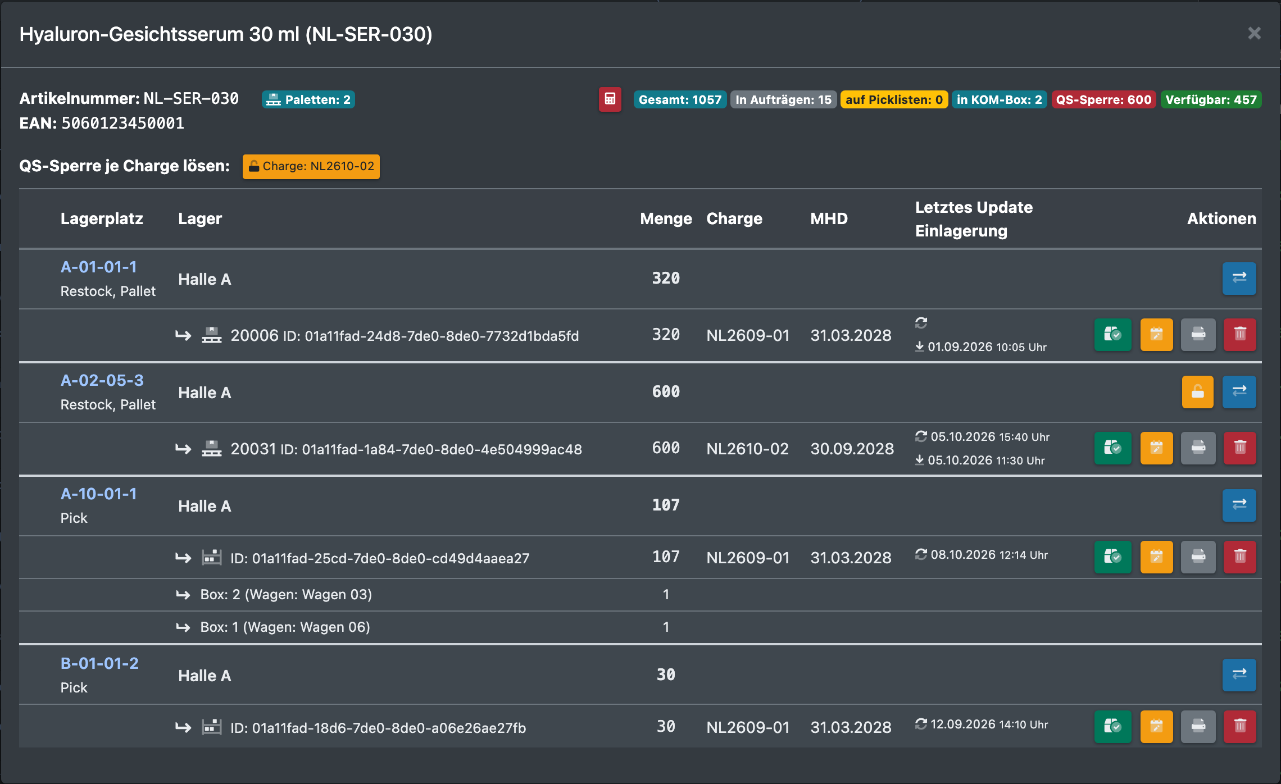Close the article detail dialog
Viewport: 1281px width, 784px height.
[x=1254, y=33]
